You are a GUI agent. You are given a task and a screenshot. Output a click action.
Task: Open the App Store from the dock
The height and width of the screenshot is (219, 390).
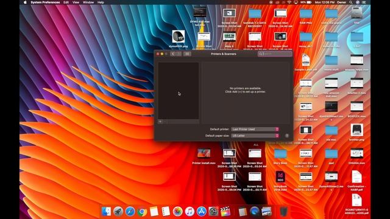point(202,211)
